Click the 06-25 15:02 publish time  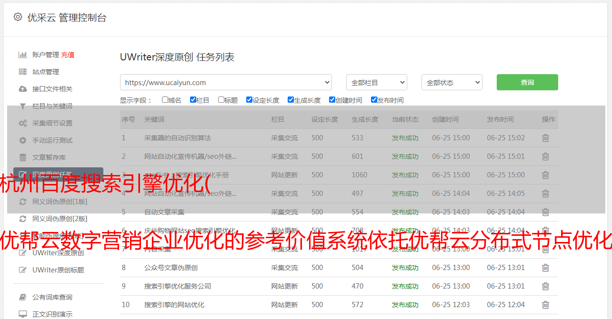point(506,138)
